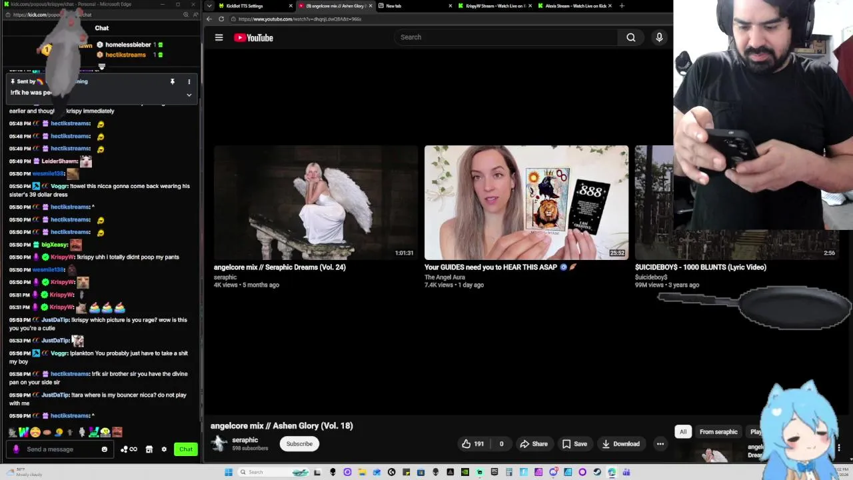853x480 pixels.
Task: Click homelessbieber in the chat leaderboard
Action: pos(128,45)
